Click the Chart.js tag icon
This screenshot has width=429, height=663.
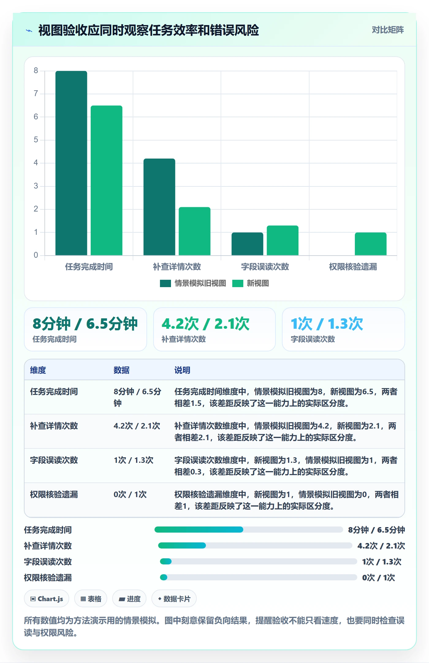(x=33, y=599)
